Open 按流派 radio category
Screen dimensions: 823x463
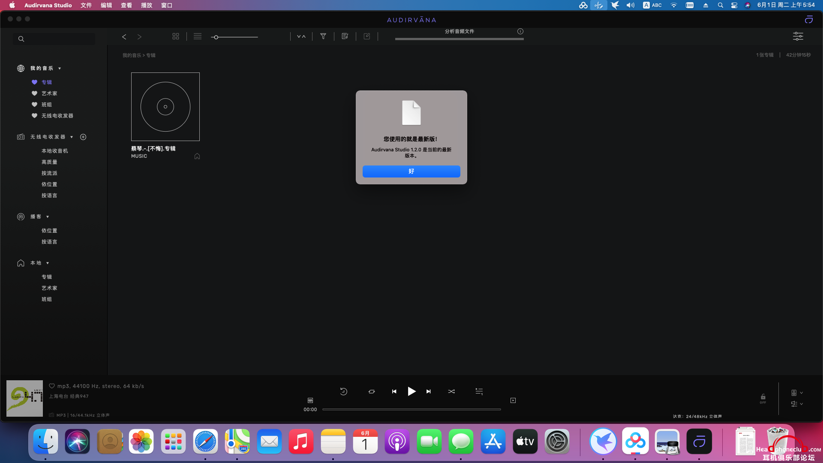tap(49, 173)
